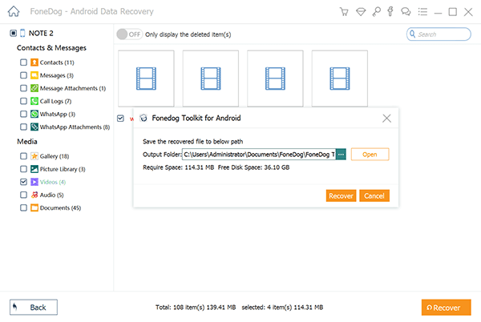Viewport: 481px width, 322px height.
Task: Click the WhatsApp Attachments icon
Action: click(x=34, y=127)
